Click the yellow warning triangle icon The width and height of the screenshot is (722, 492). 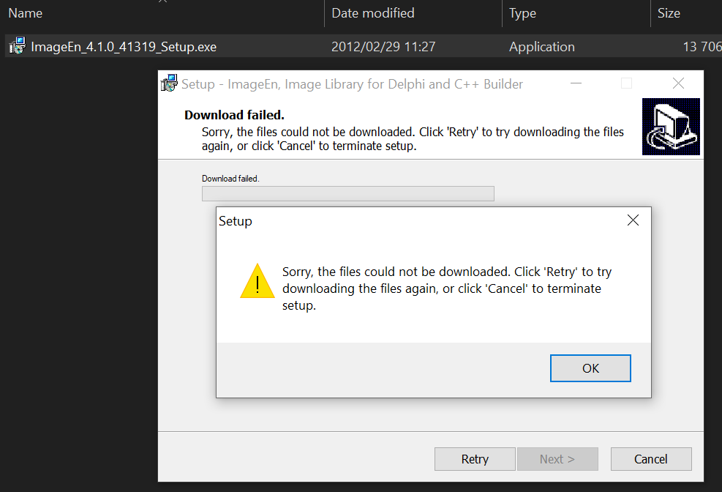[257, 281]
